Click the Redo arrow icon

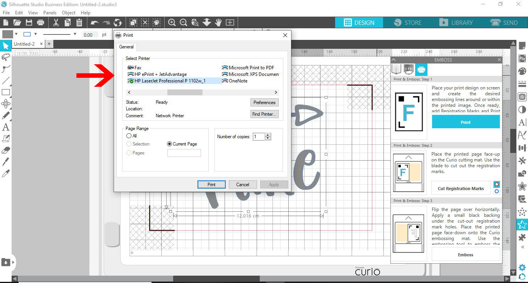(106, 22)
